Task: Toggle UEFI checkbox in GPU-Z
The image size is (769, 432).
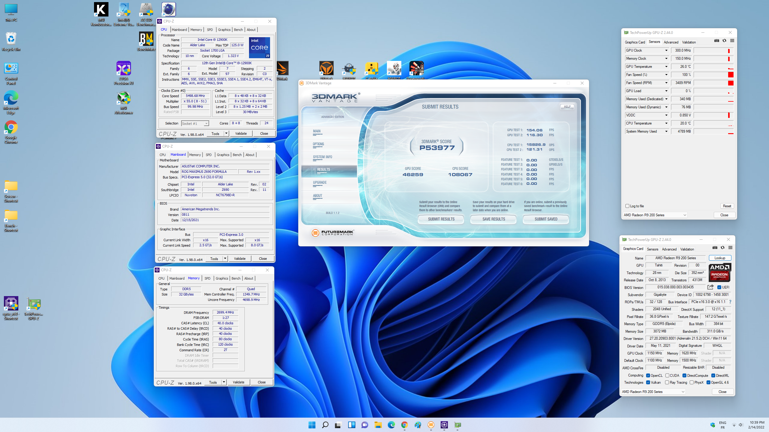Action: (x=719, y=287)
